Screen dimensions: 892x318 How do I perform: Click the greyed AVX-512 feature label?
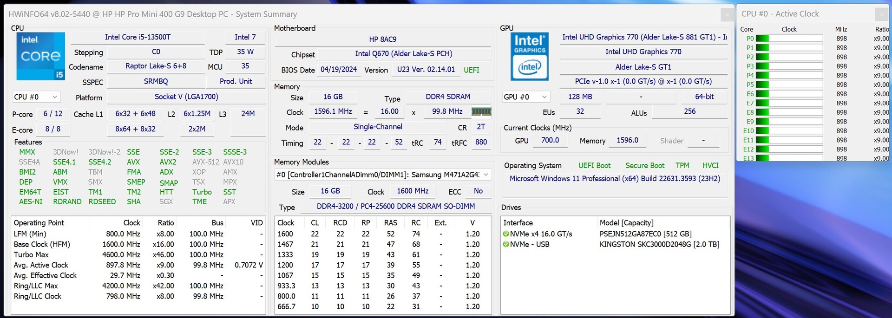tap(206, 162)
